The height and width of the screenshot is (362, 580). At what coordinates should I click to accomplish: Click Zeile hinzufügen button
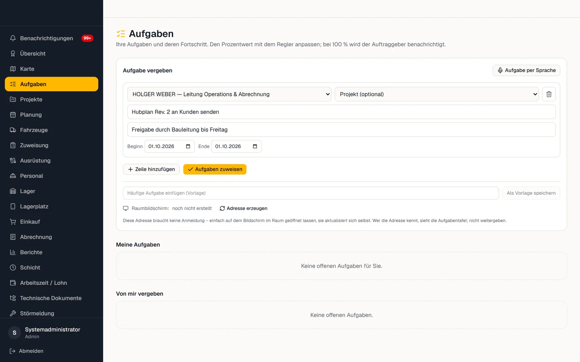(x=151, y=169)
